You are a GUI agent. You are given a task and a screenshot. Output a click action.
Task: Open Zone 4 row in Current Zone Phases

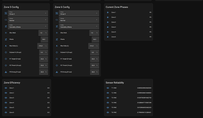(x=129, y=27)
